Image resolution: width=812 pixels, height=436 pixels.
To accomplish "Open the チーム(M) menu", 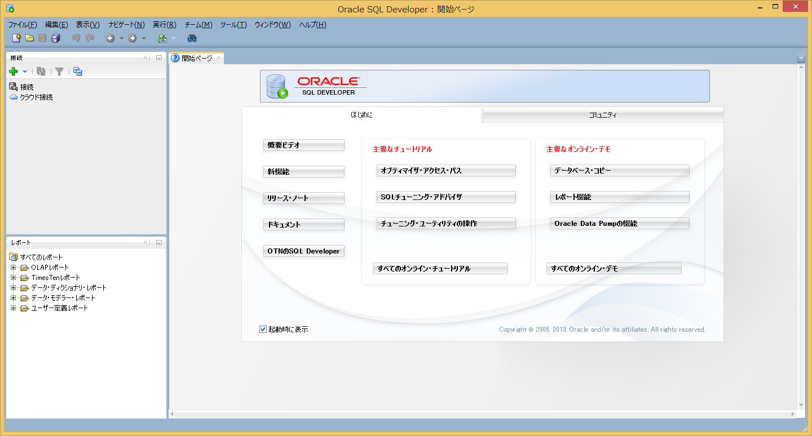I will click(x=198, y=25).
